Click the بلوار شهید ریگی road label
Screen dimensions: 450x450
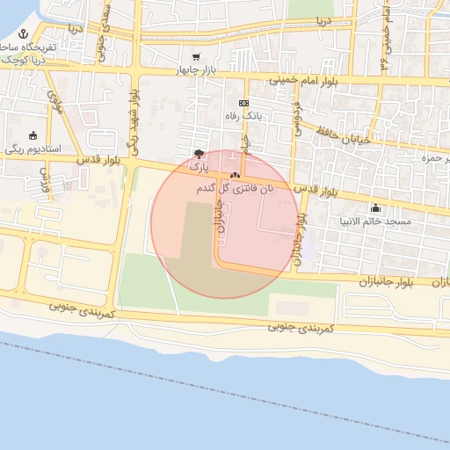(133, 123)
